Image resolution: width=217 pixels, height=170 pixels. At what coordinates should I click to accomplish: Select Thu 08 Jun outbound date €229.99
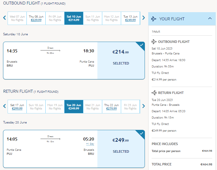pyautogui.click(x=36, y=18)
